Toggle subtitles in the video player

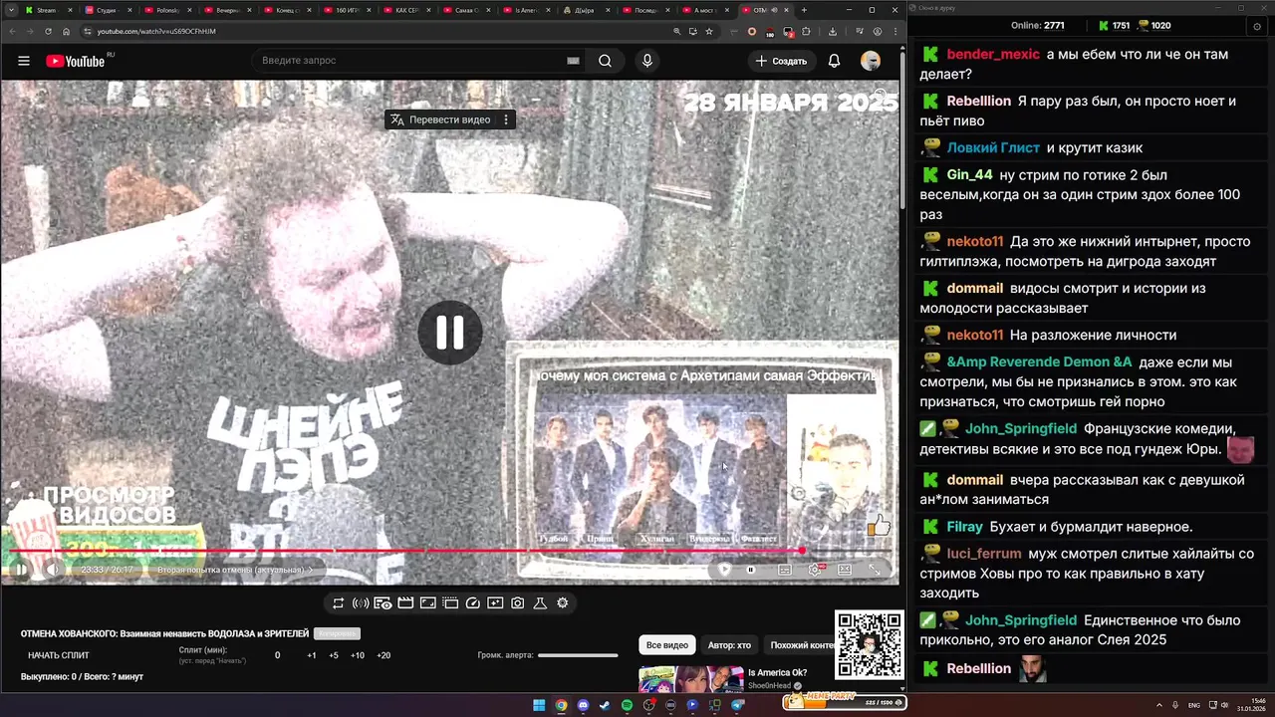click(785, 570)
